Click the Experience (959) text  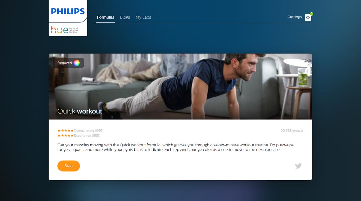pyautogui.click(x=87, y=136)
